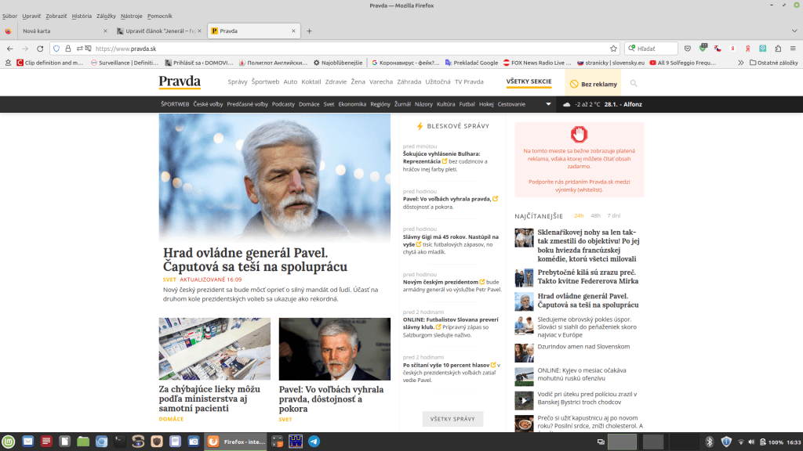This screenshot has height=451, width=803.
Task: Switch Najčítanejšie filter to 48h
Action: [596, 215]
